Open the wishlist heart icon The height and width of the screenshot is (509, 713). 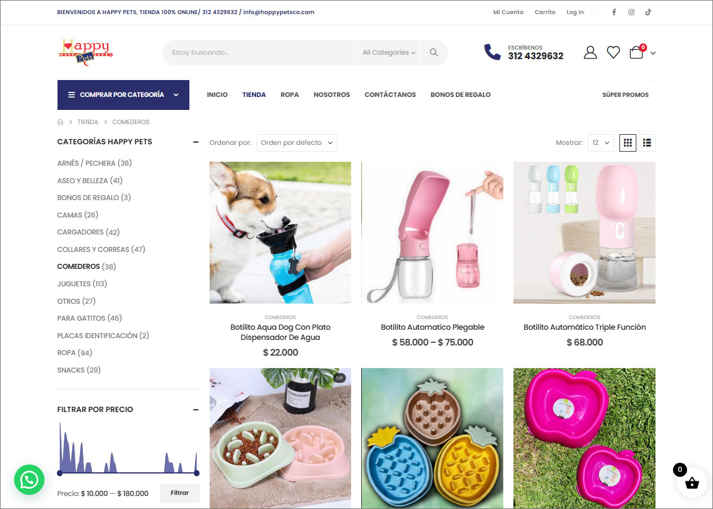(x=613, y=52)
